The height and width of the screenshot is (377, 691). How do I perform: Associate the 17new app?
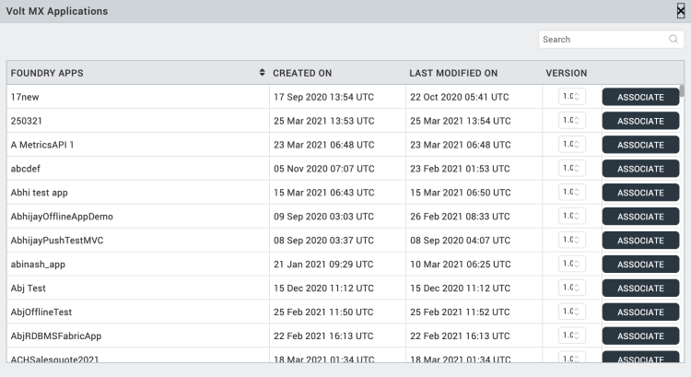coord(640,97)
